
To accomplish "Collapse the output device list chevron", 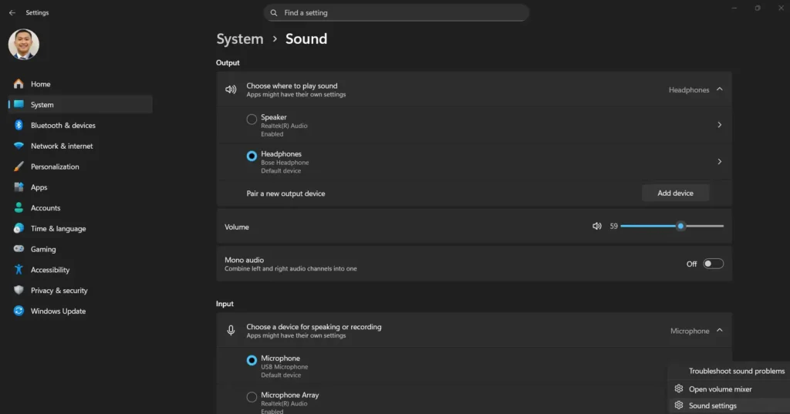I will coord(719,89).
